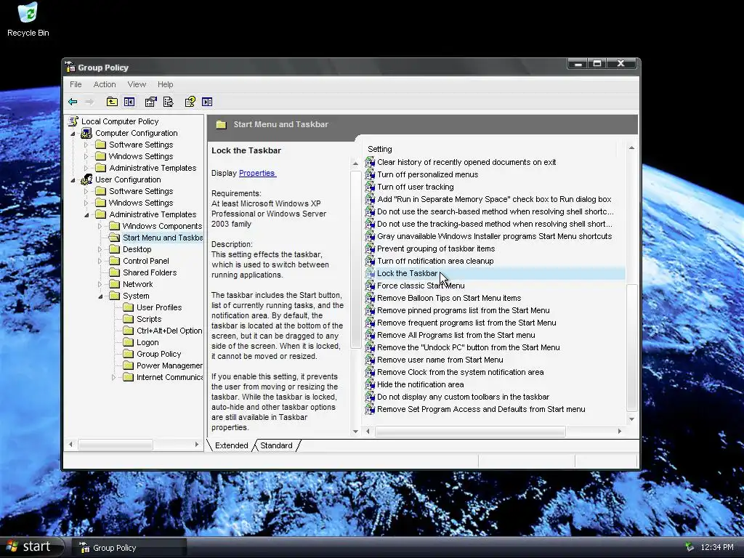Viewport: 744px width, 558px height.
Task: Toggle the Show/Hide Console Tree toolbar icon
Action: [129, 102]
